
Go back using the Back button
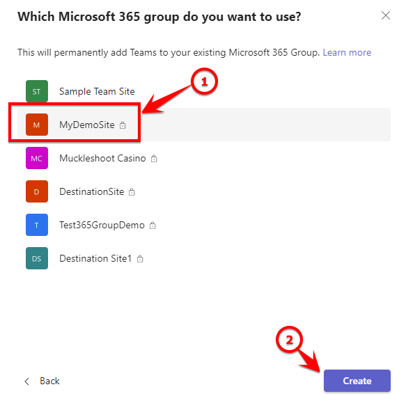pos(42,381)
